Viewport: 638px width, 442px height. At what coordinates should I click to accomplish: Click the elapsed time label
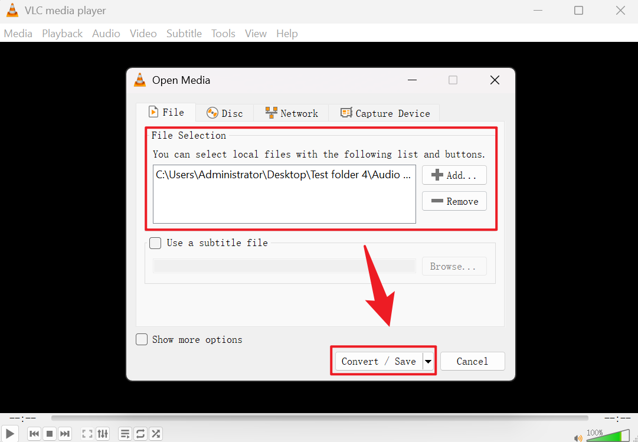(23, 418)
